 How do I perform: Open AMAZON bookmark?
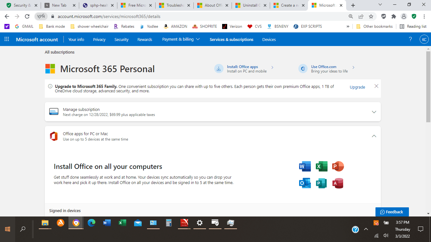tap(175, 26)
